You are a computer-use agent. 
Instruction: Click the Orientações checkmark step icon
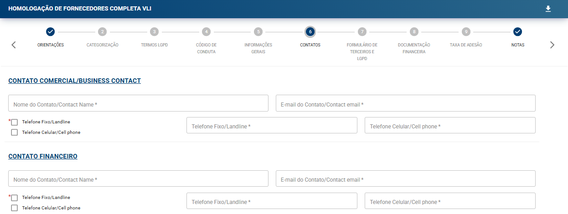click(51, 31)
